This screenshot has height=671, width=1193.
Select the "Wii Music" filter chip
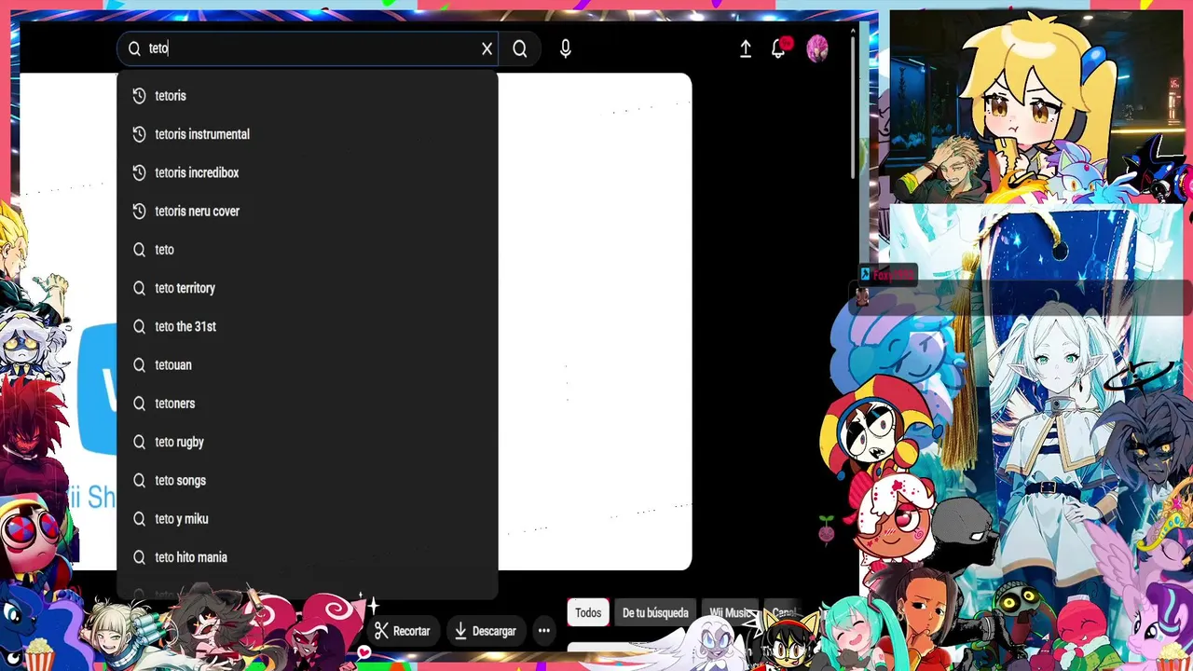click(731, 612)
